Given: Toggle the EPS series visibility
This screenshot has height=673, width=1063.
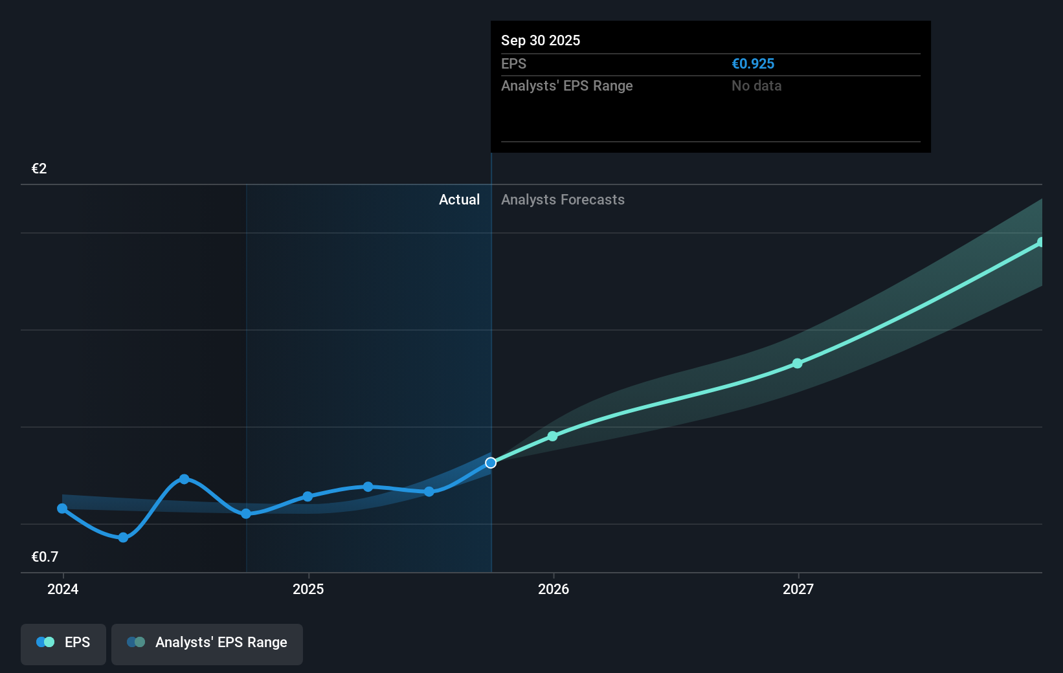Looking at the screenshot, I should (63, 644).
